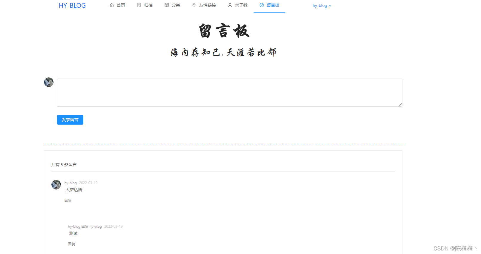Click the archive document icon
Viewport: 481px width, 254px height.
click(x=139, y=5)
